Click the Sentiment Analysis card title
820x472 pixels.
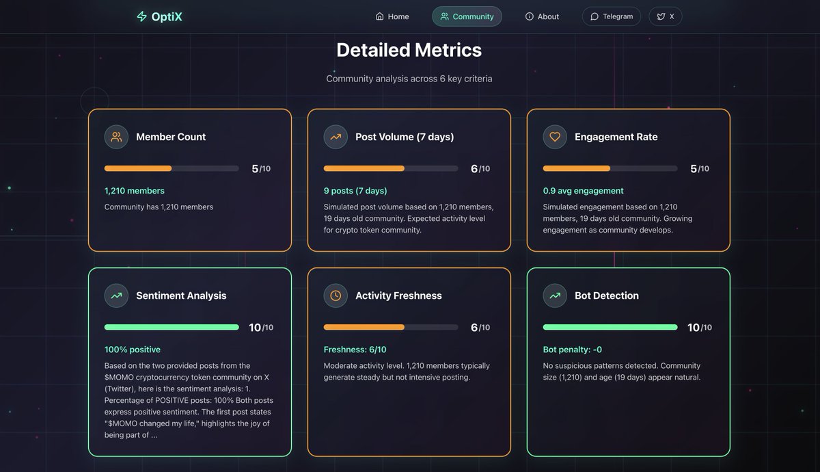tap(181, 296)
